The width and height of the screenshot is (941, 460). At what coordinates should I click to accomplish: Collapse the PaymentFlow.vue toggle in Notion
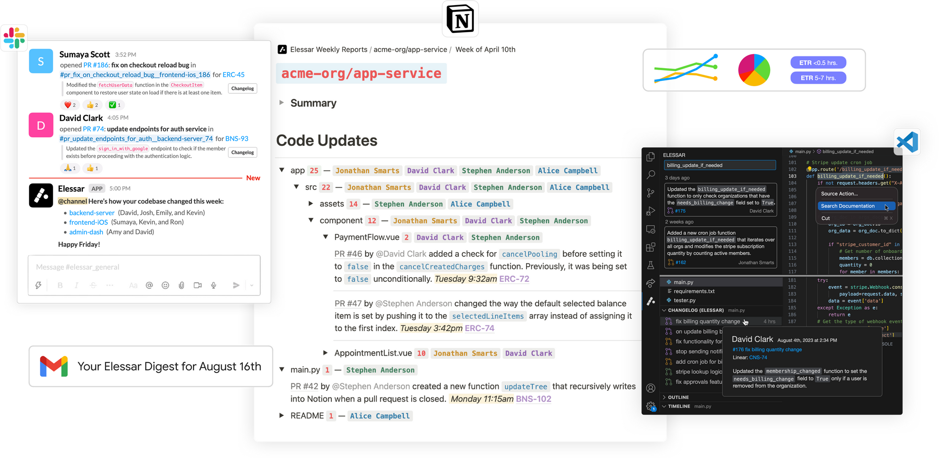click(x=326, y=237)
